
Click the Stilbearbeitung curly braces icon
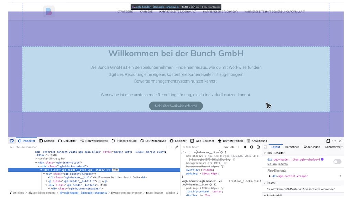113,141
